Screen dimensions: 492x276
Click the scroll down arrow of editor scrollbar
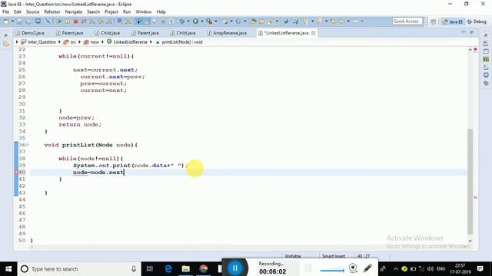click(x=470, y=241)
